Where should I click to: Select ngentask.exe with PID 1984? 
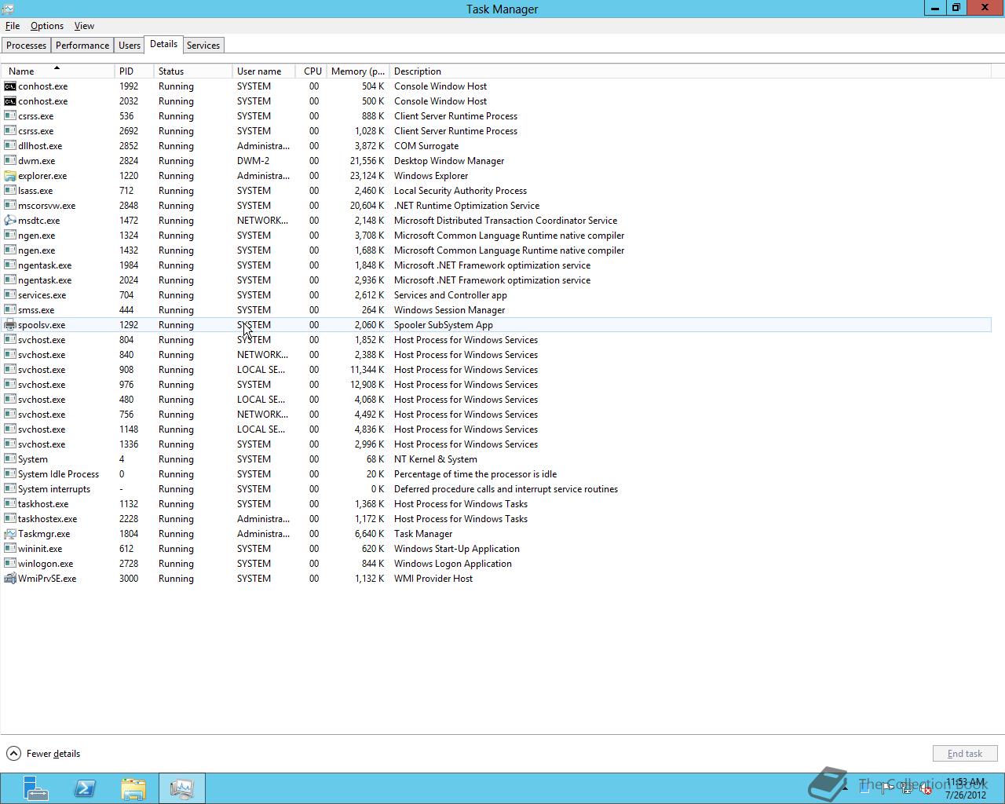pyautogui.click(x=496, y=265)
